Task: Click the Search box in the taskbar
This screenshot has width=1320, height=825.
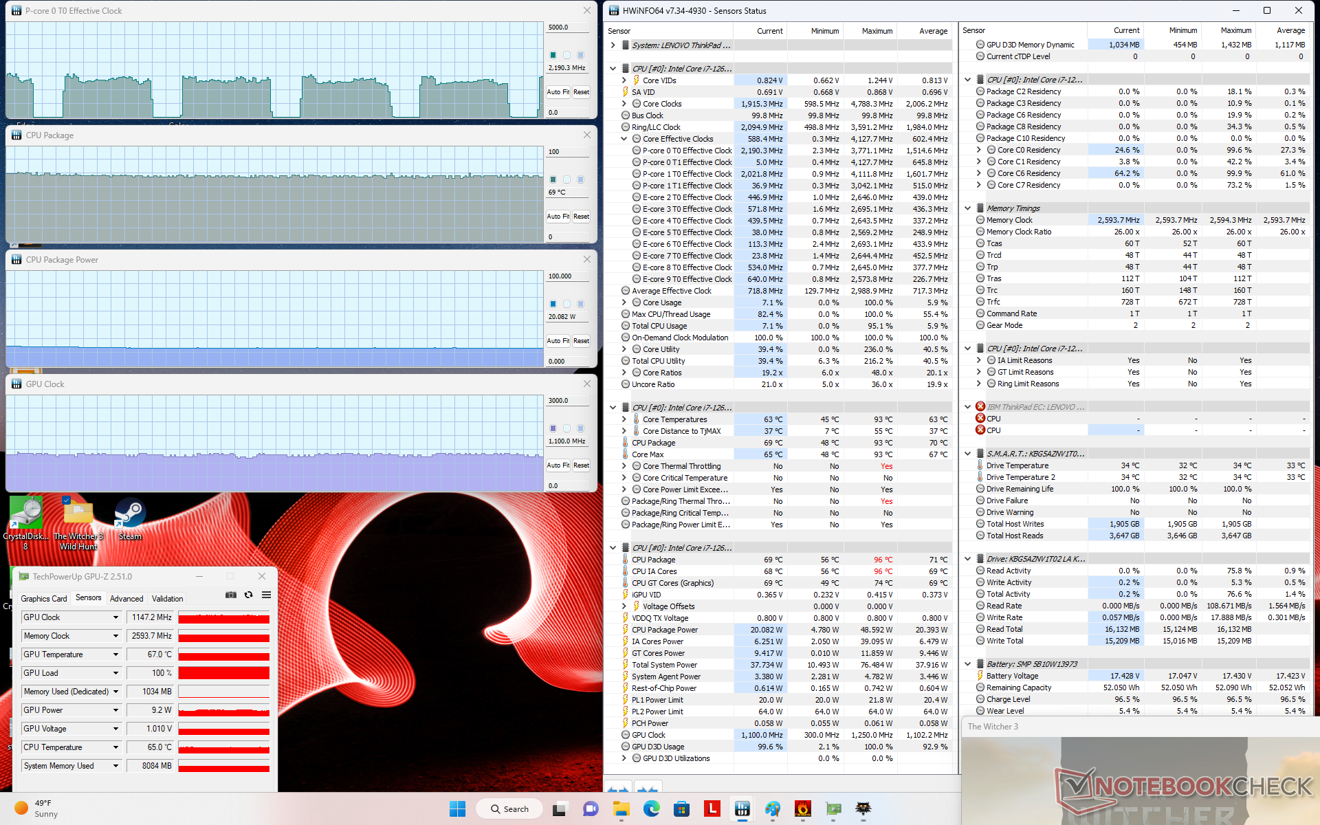Action: (x=510, y=809)
